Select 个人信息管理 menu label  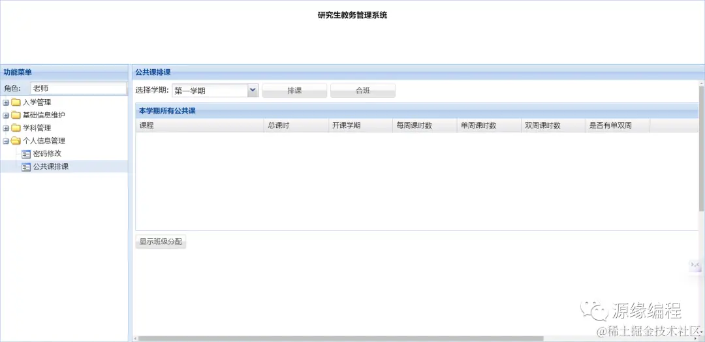(x=44, y=141)
